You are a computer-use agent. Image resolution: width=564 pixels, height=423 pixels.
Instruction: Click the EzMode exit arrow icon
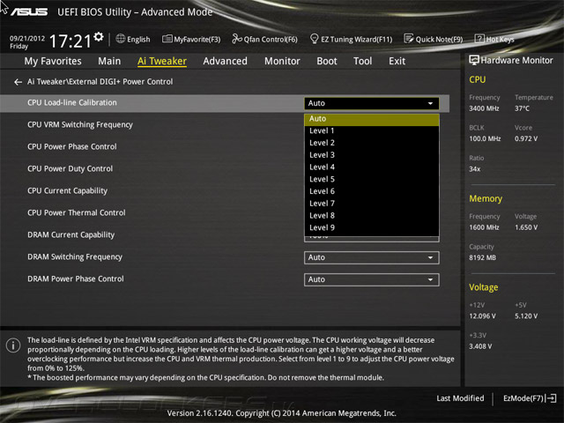pyautogui.click(x=552, y=398)
